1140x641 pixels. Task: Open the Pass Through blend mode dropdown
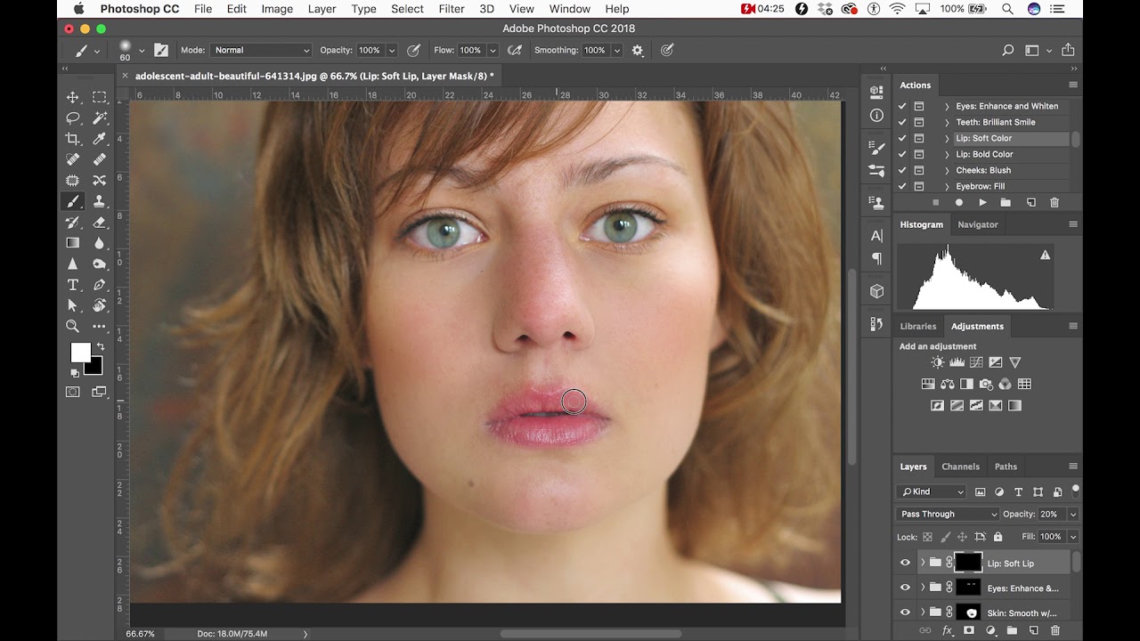(x=948, y=514)
